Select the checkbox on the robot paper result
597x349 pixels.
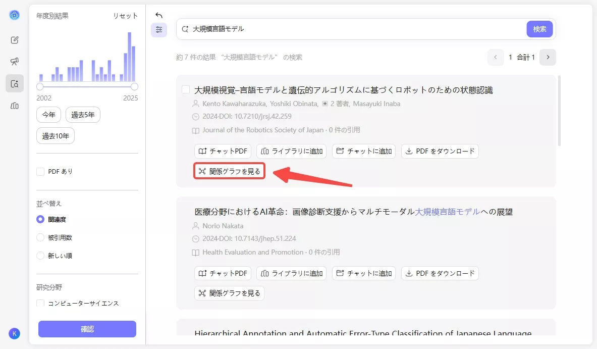pyautogui.click(x=186, y=89)
